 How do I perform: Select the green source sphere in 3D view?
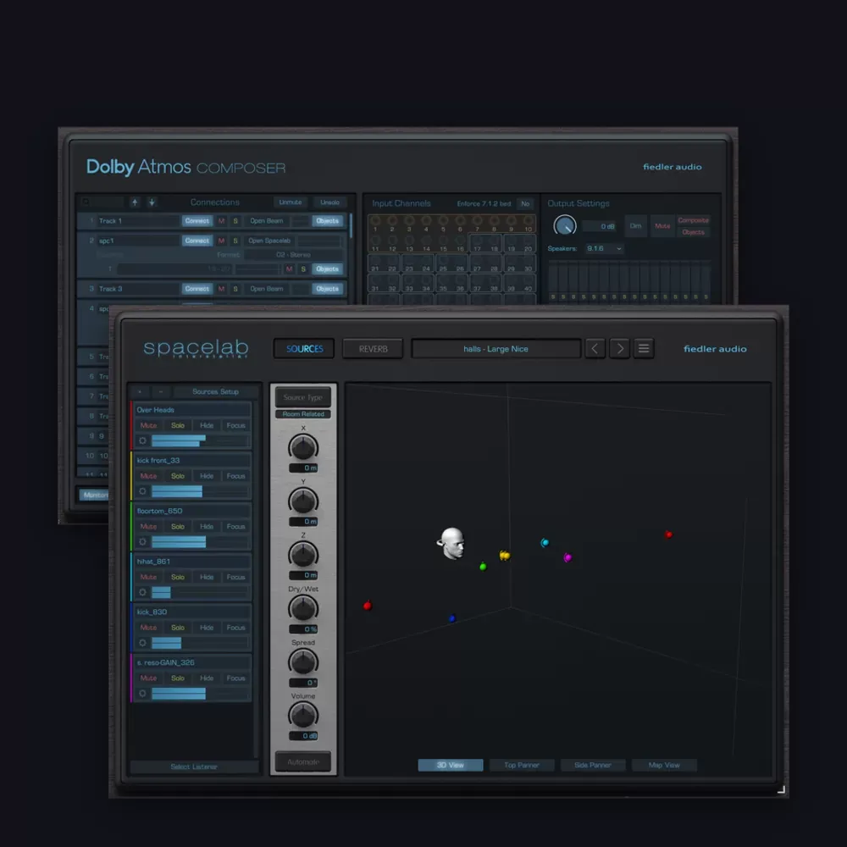[x=483, y=566]
